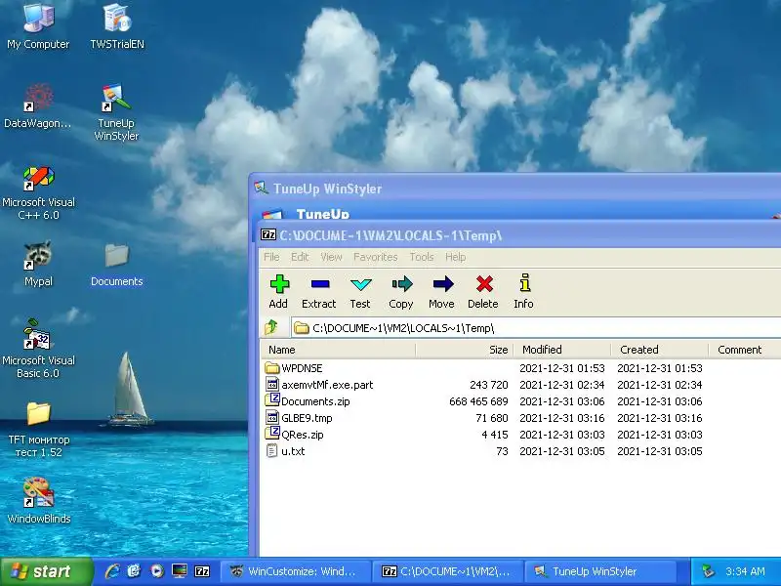Click the 3:34 AM taskbar clock

[745, 571]
